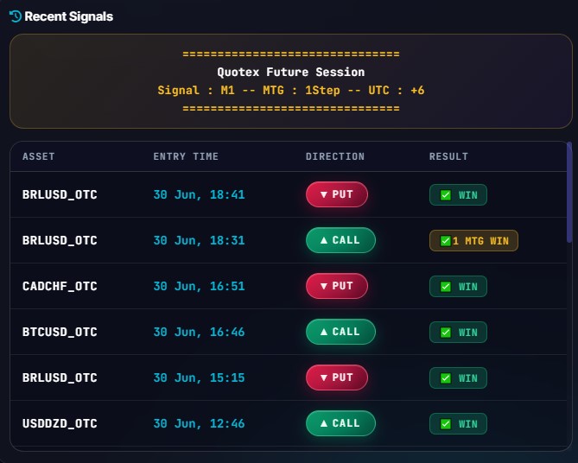Click the check mark in 1 MTG WIN badge
Viewport: 578px width, 463px height.
[x=445, y=241]
